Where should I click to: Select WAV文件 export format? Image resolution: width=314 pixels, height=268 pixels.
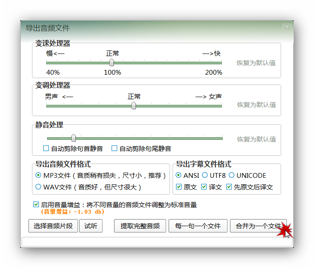(x=38, y=187)
